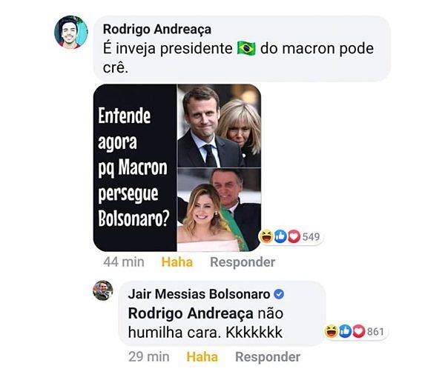This screenshot has height=386, width=445.
Task: Click the blue verified badge
Action: (279, 294)
